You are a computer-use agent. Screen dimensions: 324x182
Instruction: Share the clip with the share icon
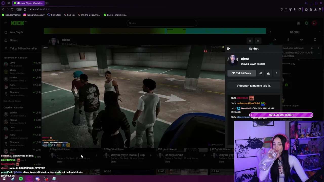260,73
